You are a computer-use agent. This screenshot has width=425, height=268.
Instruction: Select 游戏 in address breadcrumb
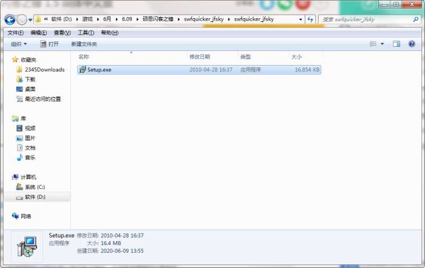[x=87, y=19]
